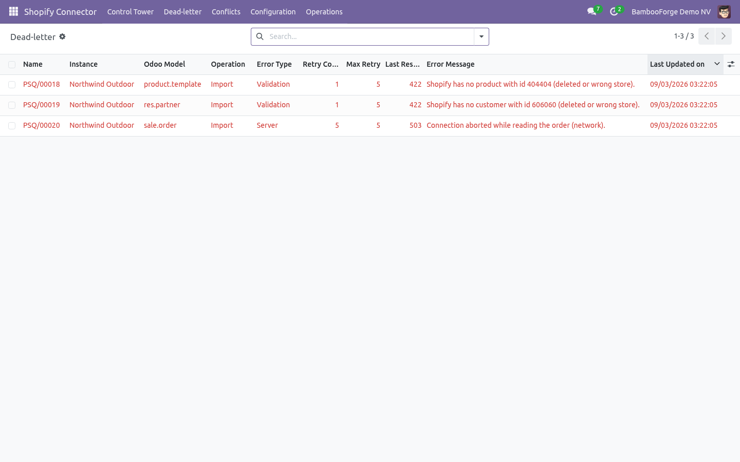Sort by the Last Updated on column

[x=685, y=64]
